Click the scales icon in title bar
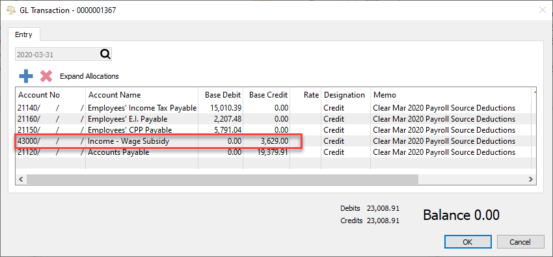 tap(11, 10)
